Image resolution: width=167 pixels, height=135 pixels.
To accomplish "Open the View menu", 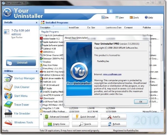I will (120, 17).
